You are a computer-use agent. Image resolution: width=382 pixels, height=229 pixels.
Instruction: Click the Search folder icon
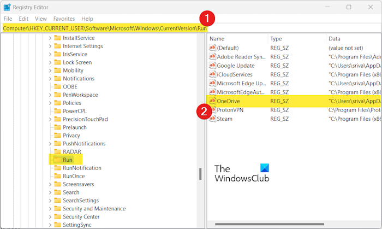click(57, 192)
